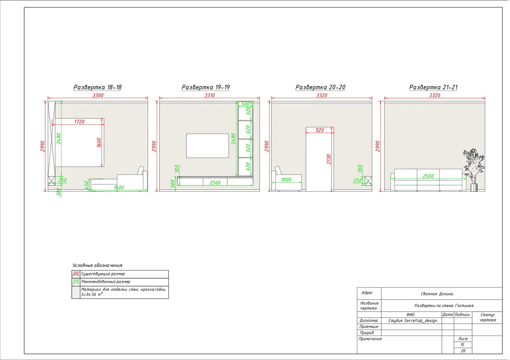Click the "Прораб" row label
Viewport: 510px width, 360px height.
[367, 333]
